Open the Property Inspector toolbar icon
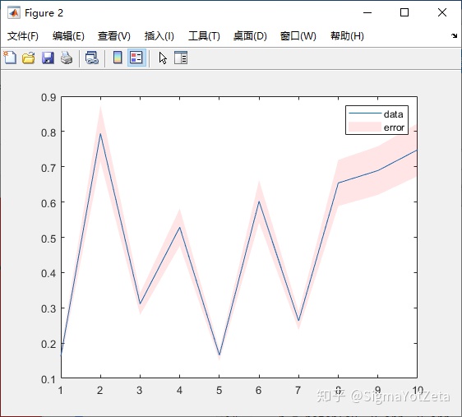 point(181,58)
